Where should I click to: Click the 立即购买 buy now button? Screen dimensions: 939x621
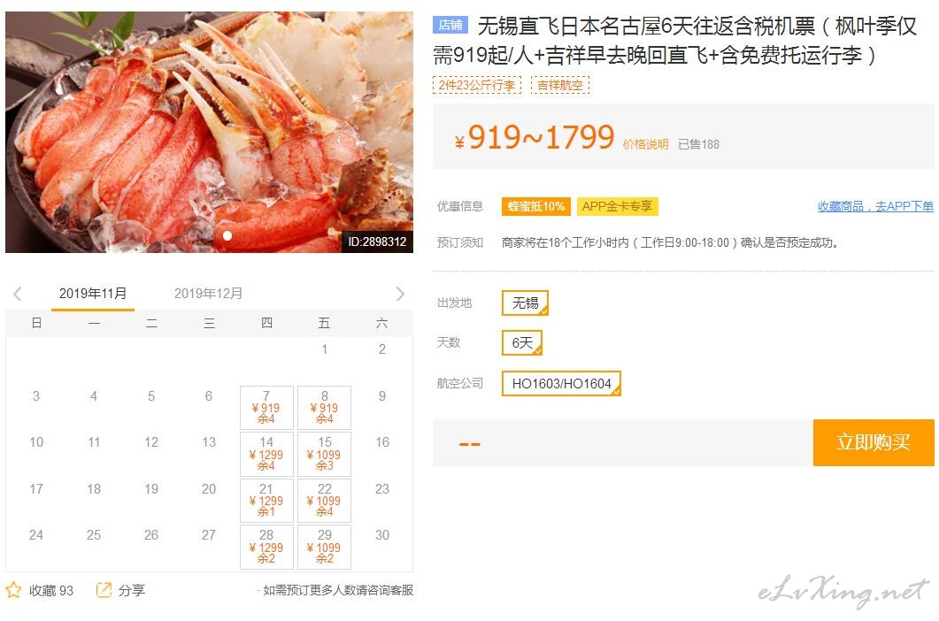[x=874, y=442]
